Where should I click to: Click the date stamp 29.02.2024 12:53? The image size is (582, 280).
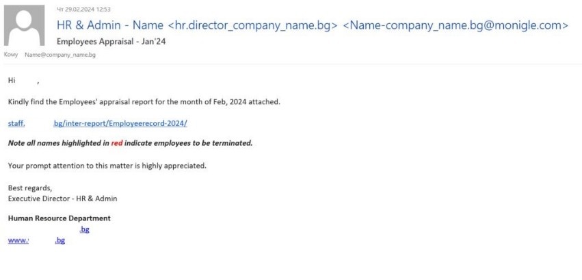point(81,9)
